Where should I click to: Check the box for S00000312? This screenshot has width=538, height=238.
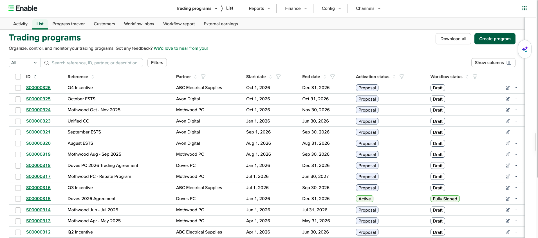[x=18, y=232]
